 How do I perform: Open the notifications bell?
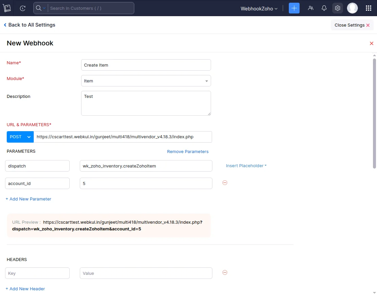tap(324, 8)
